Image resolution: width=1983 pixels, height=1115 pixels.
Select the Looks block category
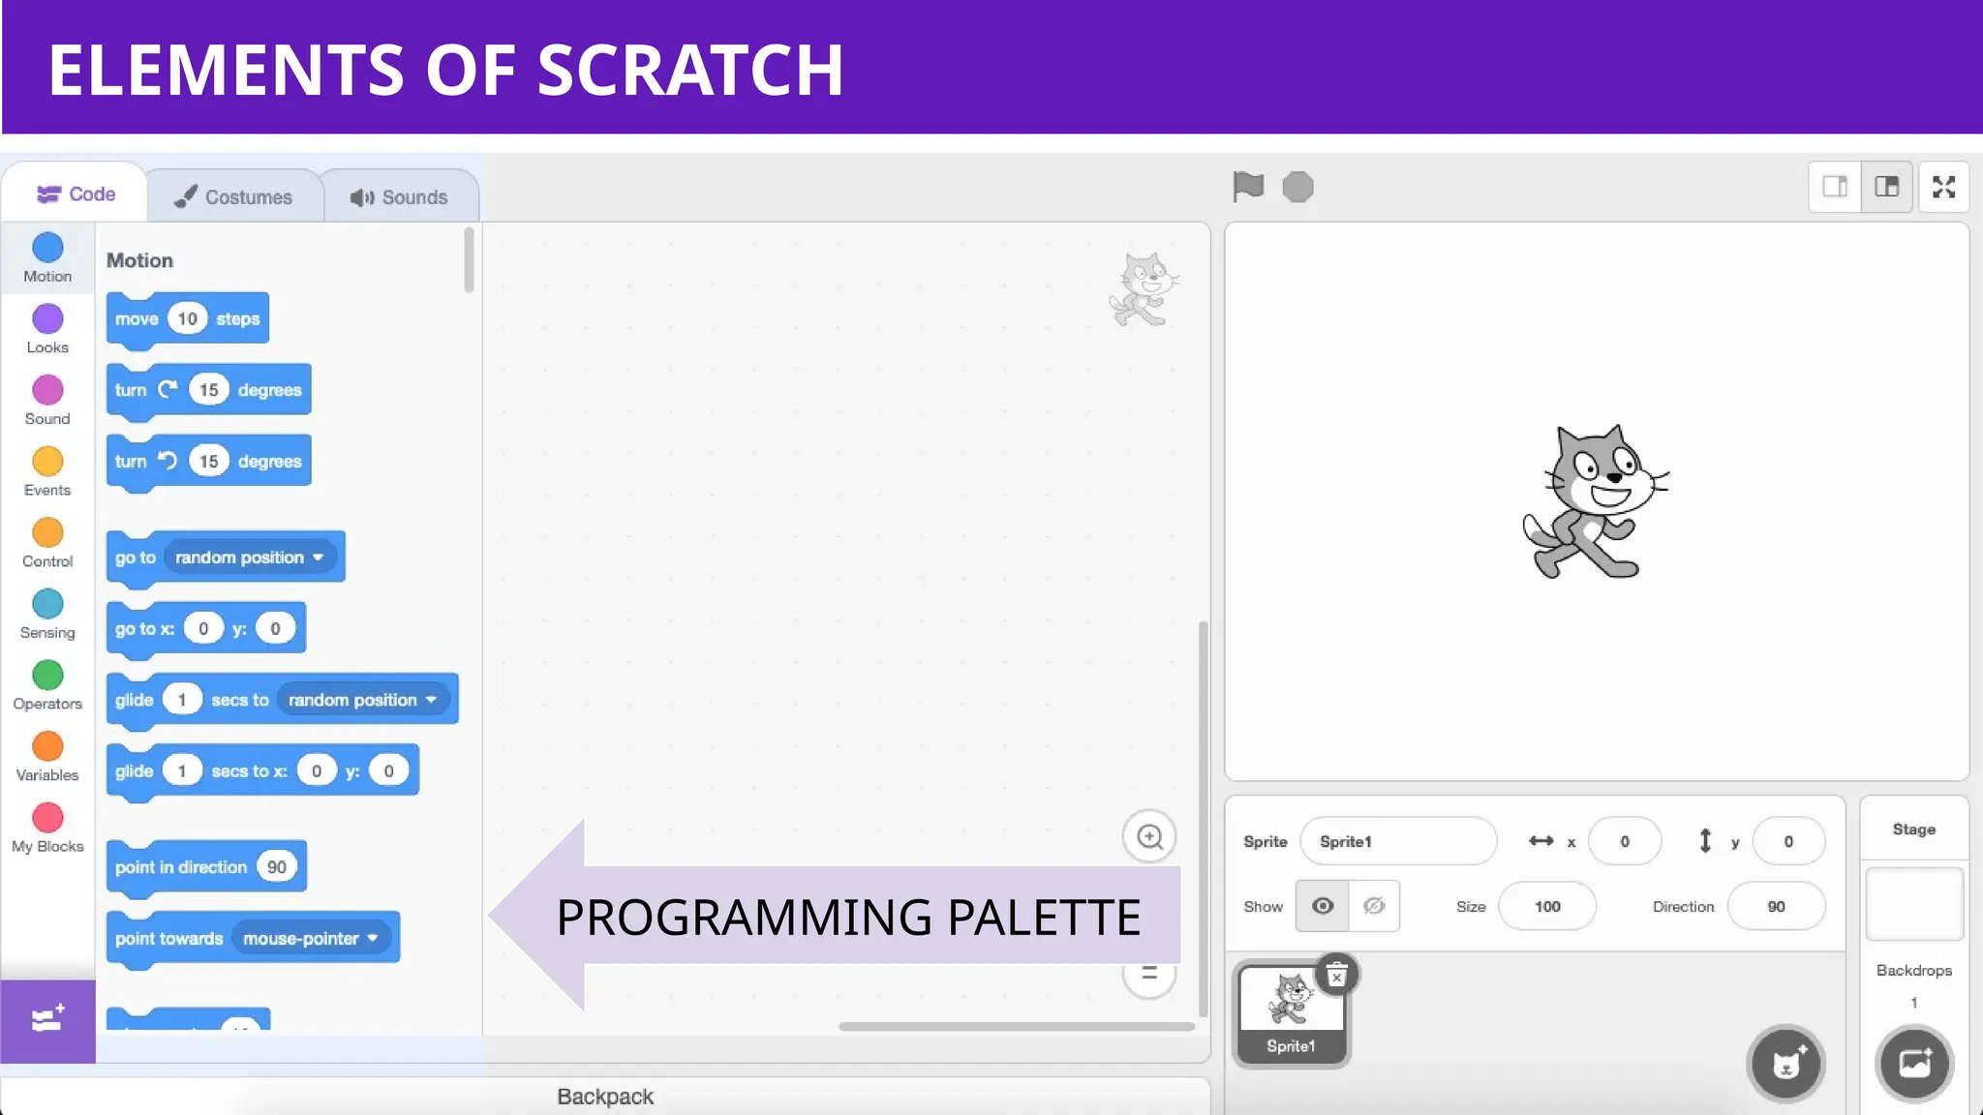point(47,329)
